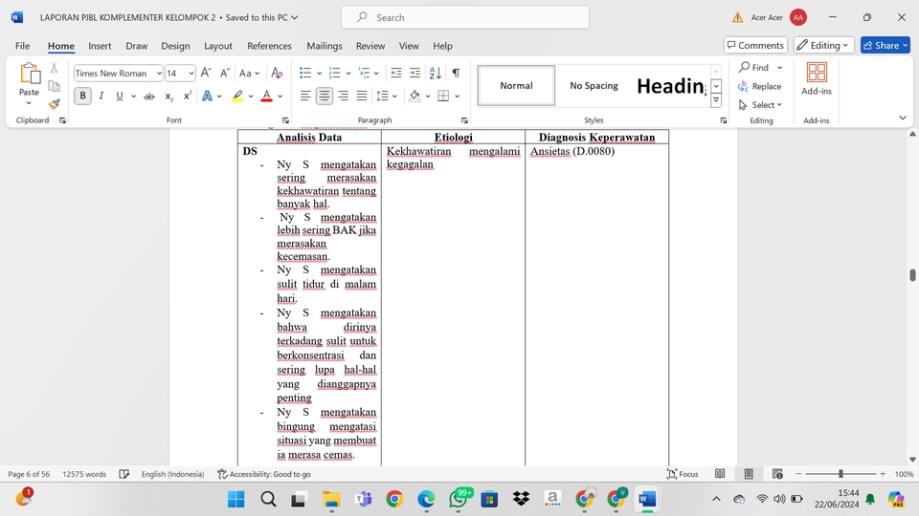Toggle Bold formatting
919x516 pixels.
(82, 96)
